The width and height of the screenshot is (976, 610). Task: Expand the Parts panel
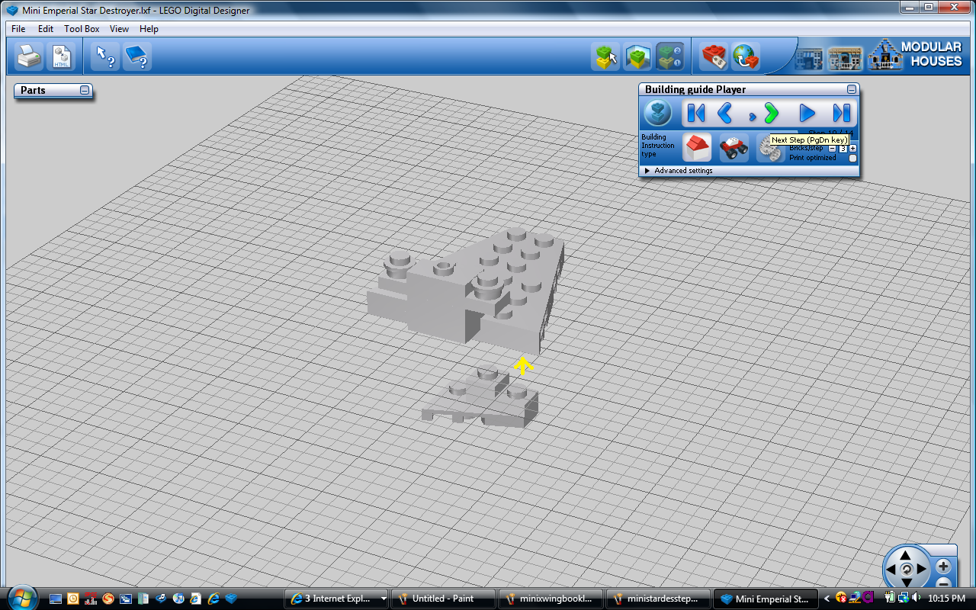pyautogui.click(x=85, y=90)
